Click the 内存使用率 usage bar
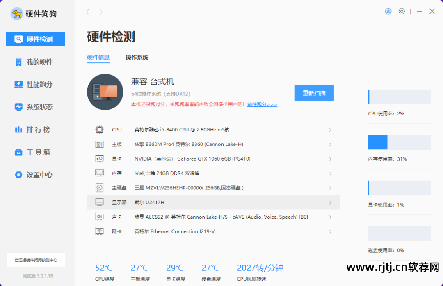The image size is (443, 286). [x=399, y=142]
